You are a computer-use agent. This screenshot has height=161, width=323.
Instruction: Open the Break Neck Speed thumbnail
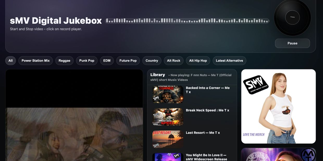(168, 117)
